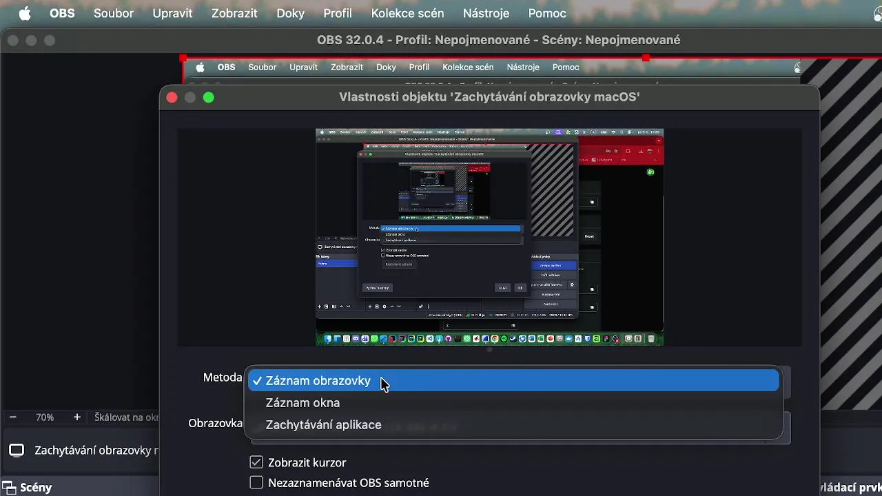Click the Scény dock header icon

click(10, 487)
